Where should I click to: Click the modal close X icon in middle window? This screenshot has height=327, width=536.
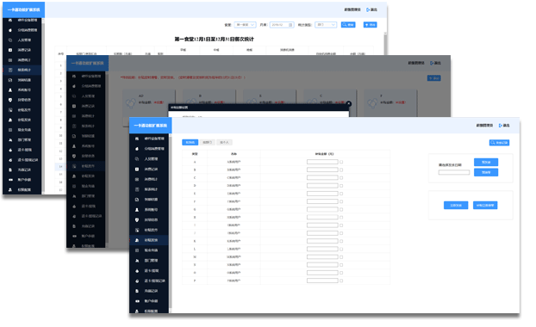349,103
